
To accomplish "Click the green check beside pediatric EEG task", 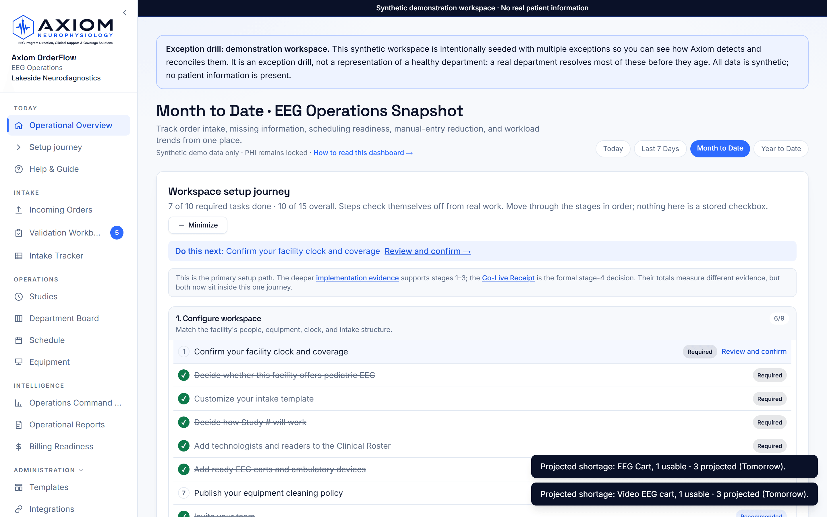I will coord(184,375).
